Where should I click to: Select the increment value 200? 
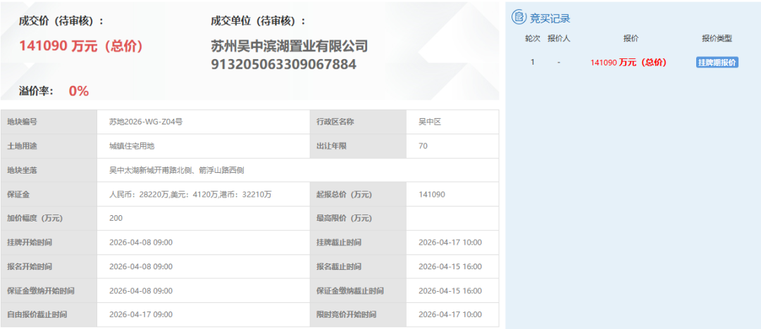(116, 218)
